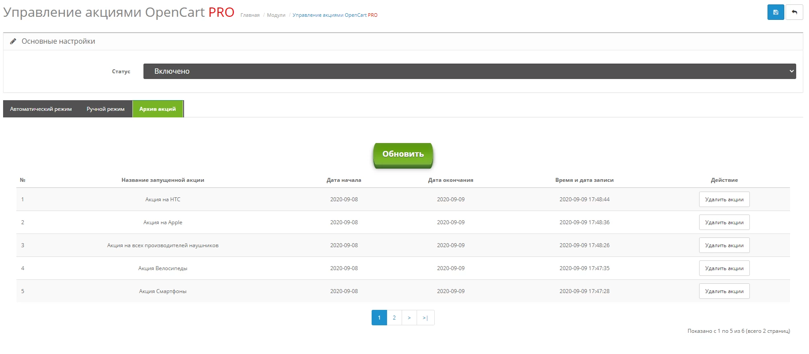Go to pagination page 1
The height and width of the screenshot is (354, 809).
point(379,318)
